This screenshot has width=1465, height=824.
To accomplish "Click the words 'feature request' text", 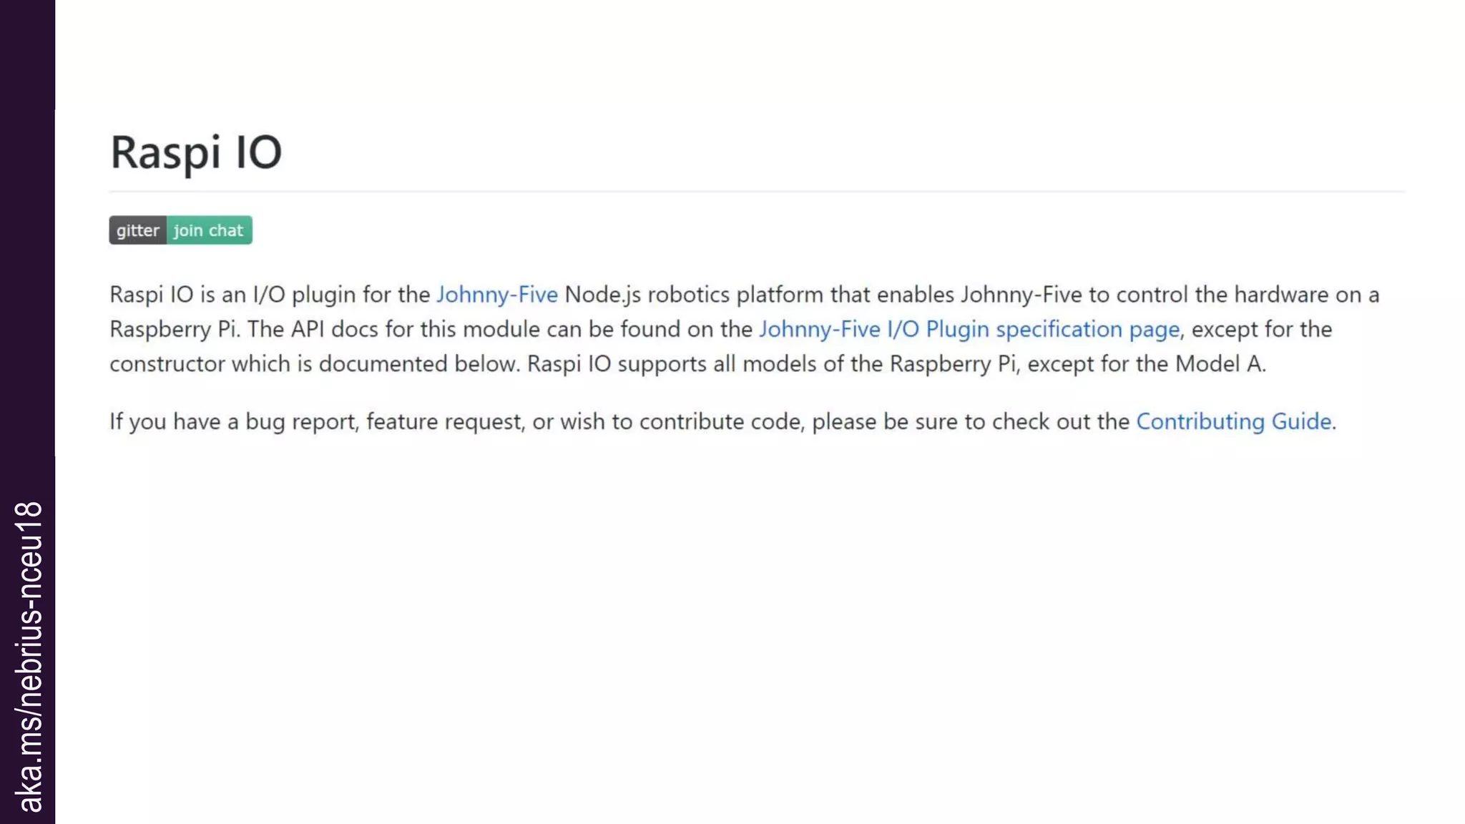I will [445, 421].
